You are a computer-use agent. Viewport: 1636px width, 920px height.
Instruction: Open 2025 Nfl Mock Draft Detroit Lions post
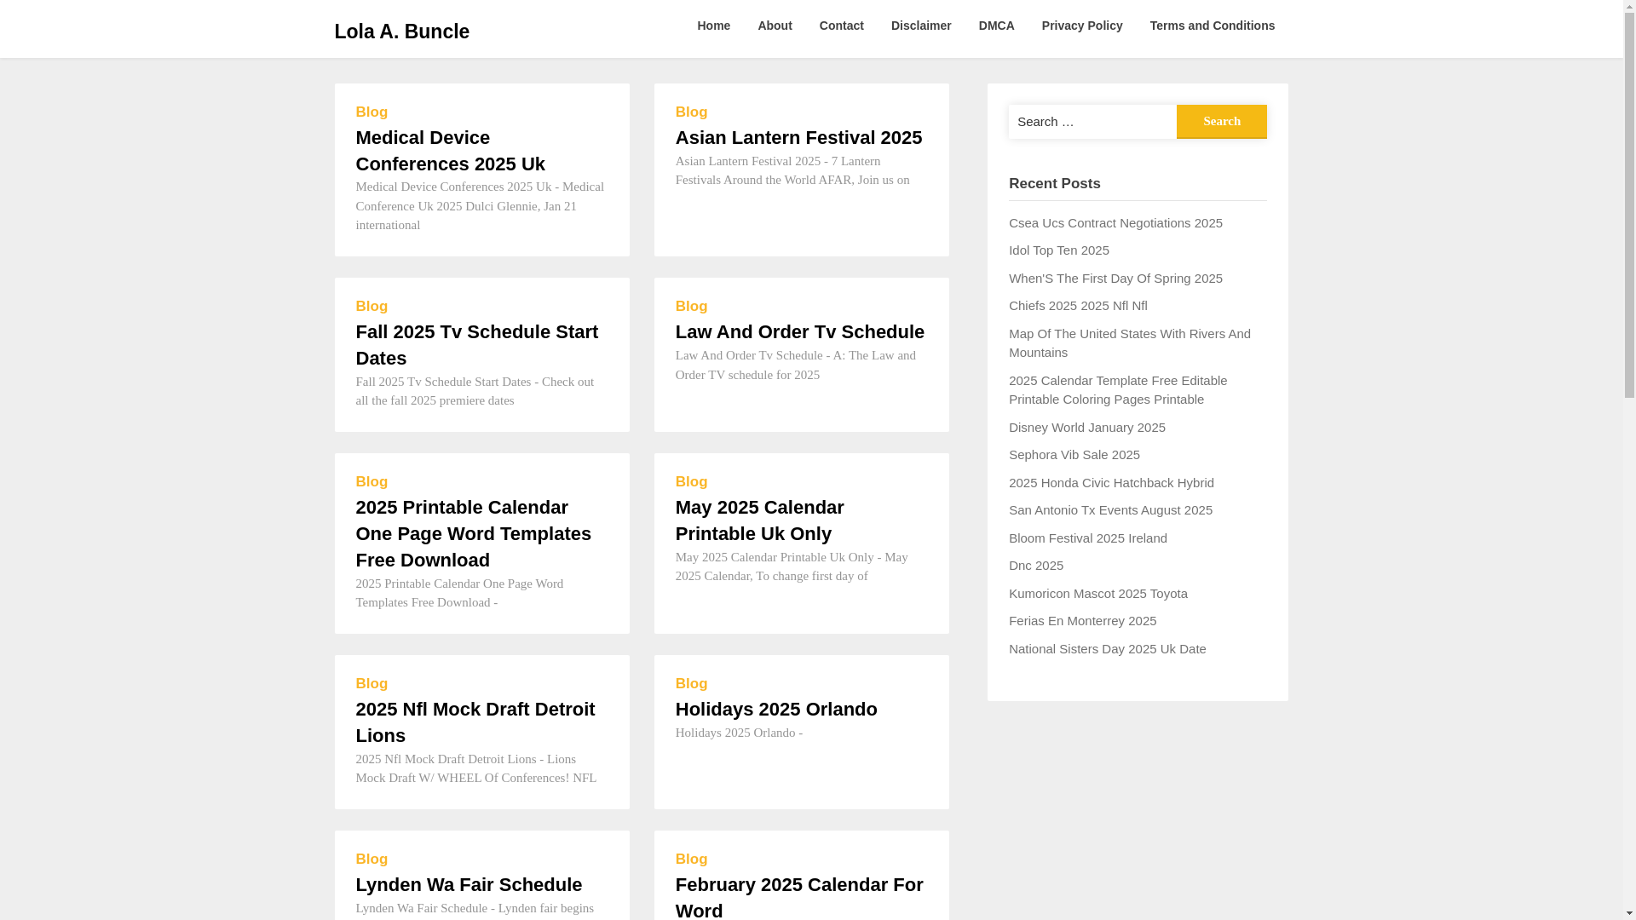[475, 722]
